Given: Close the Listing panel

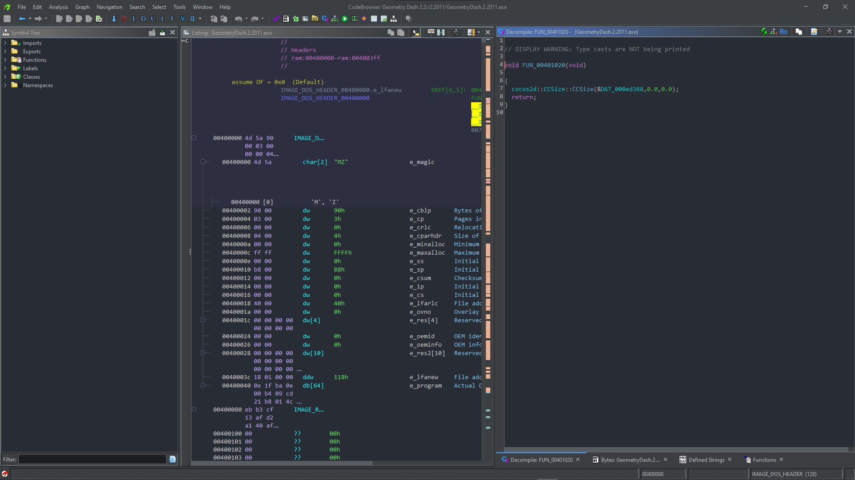Looking at the screenshot, I should (x=488, y=32).
